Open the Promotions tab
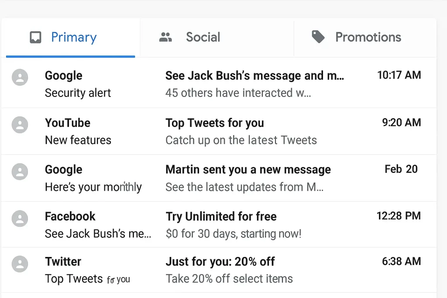447x298 pixels. 368,37
